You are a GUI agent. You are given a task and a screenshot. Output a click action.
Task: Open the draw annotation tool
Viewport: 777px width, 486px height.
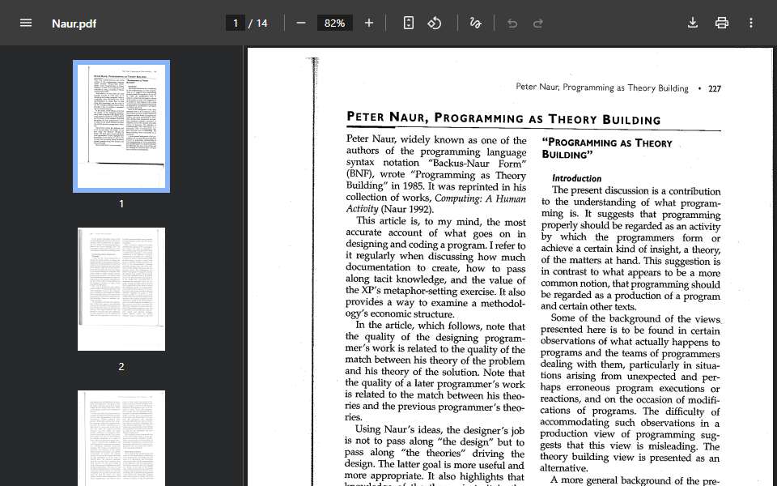click(x=475, y=23)
